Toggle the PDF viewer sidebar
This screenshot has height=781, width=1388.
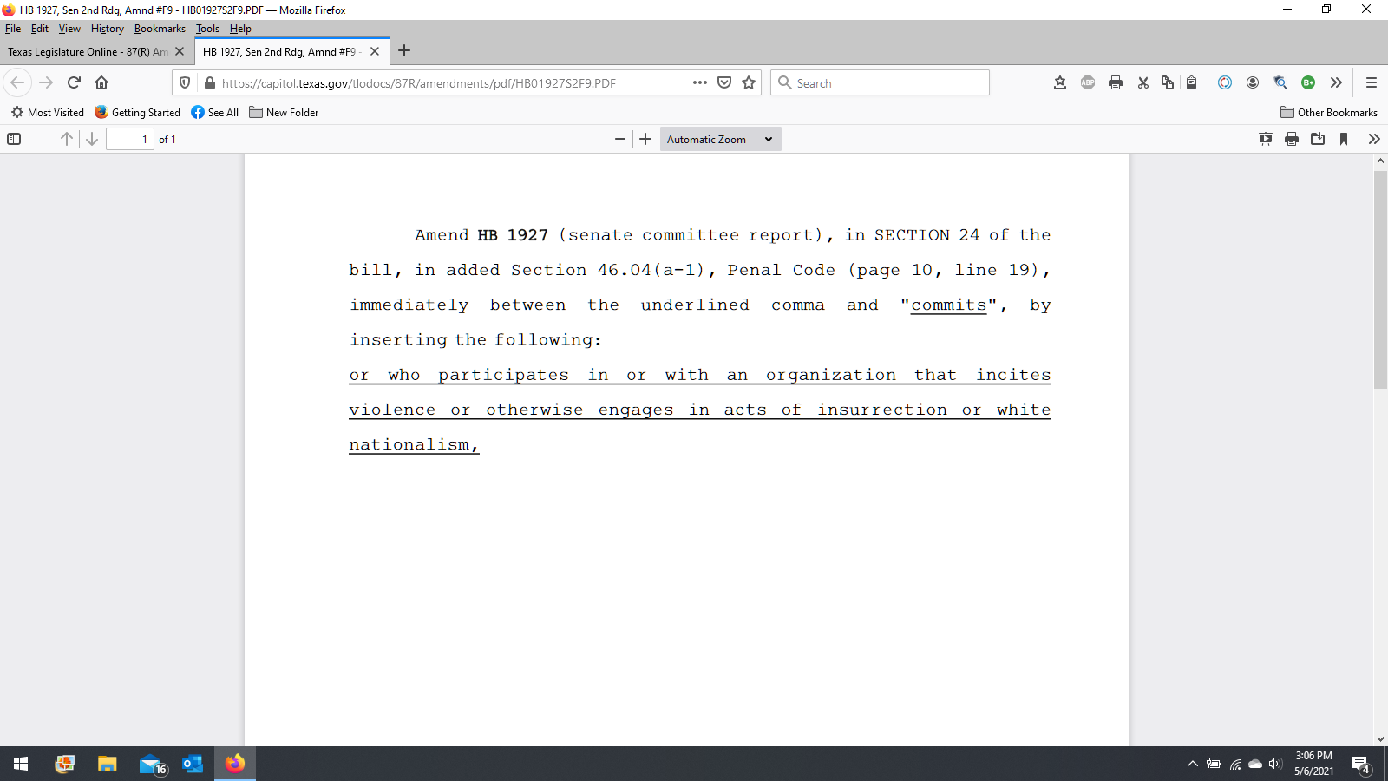14,139
